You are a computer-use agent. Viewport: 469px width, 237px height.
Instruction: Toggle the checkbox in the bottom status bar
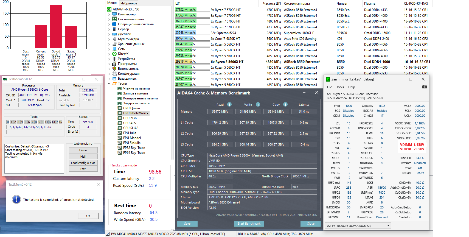click(108, 234)
